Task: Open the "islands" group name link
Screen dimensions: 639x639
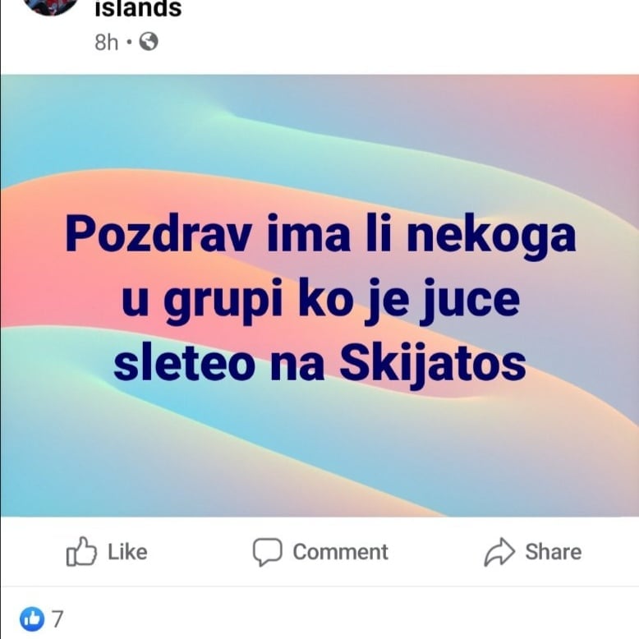Action: 138,8
